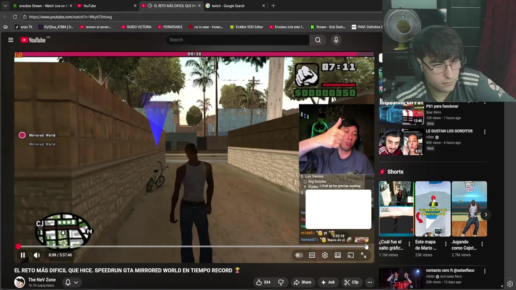The image size is (516, 290).
Task: Create a clip using Clip button
Action: (x=351, y=282)
